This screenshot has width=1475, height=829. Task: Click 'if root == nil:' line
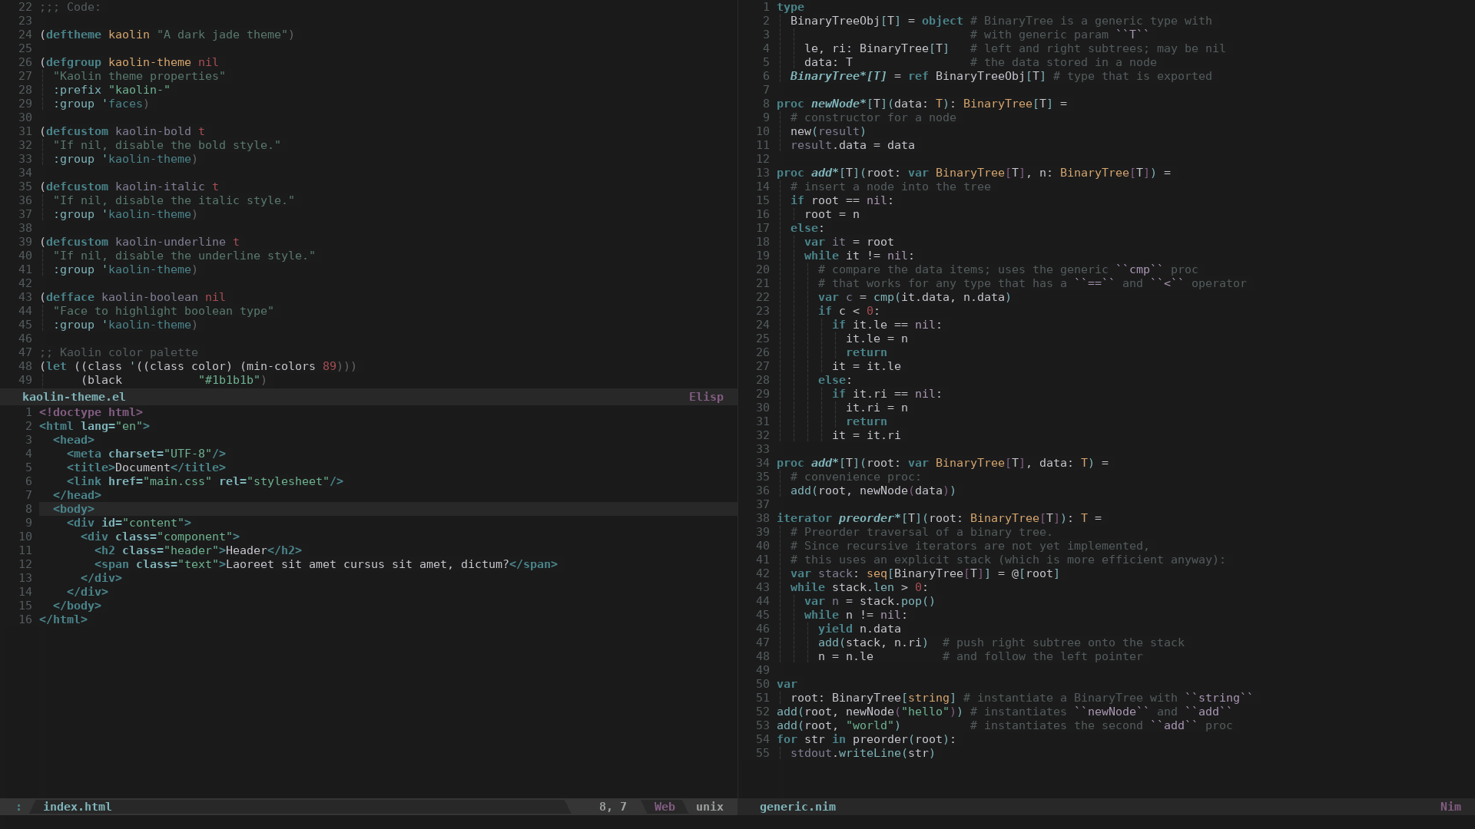[x=842, y=200]
